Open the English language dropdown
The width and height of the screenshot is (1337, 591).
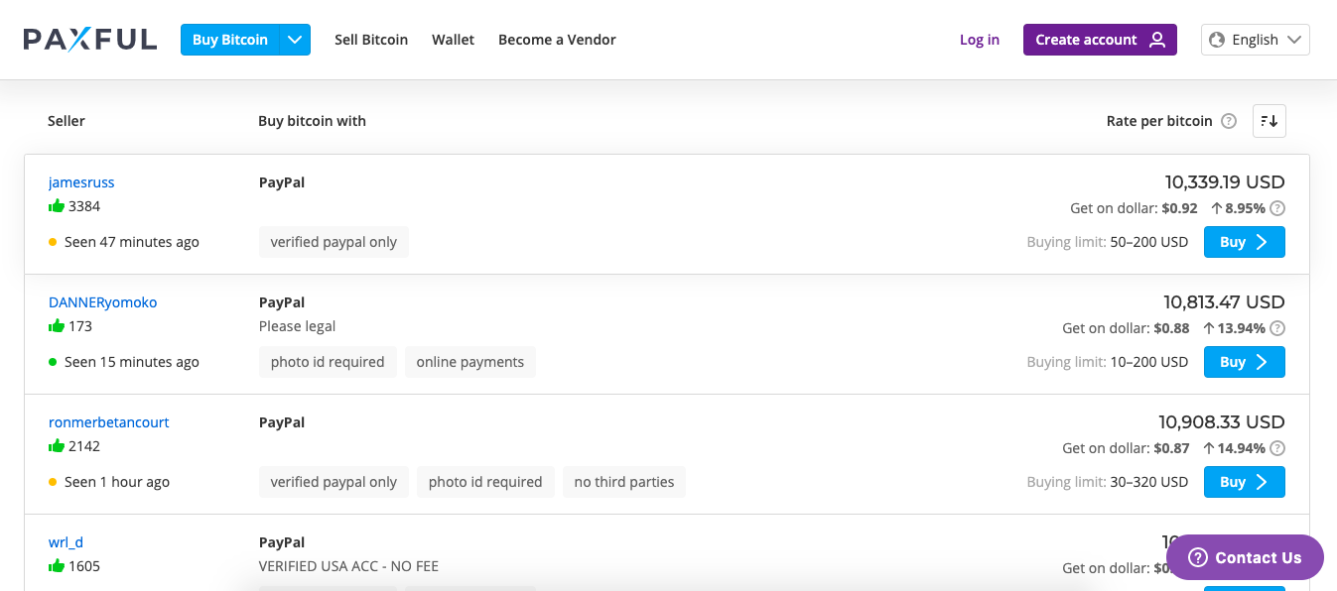[1256, 40]
